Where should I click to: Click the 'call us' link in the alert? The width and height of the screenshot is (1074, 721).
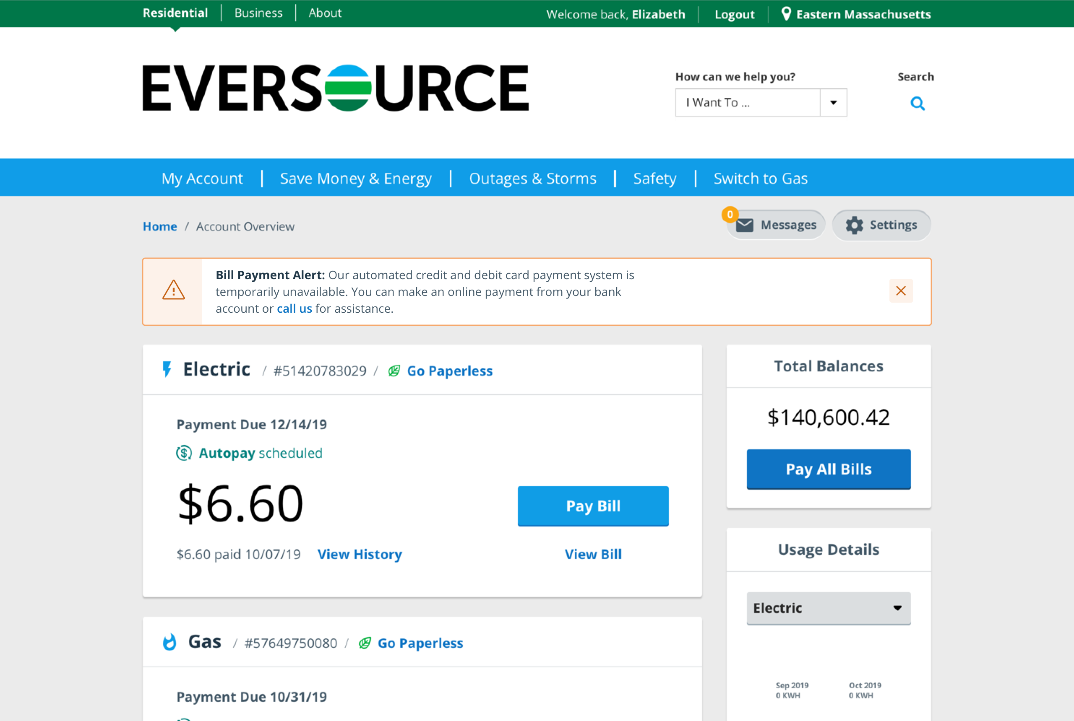point(294,309)
